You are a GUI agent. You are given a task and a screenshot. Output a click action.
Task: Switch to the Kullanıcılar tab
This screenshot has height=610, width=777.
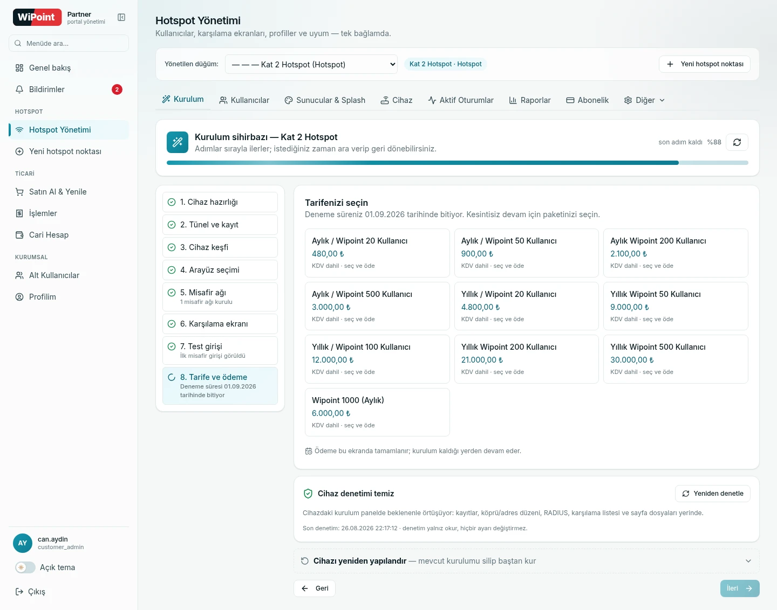(244, 100)
